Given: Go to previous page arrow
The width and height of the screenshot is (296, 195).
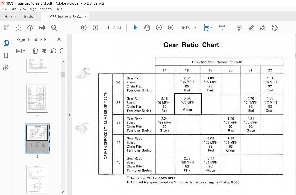Looking at the screenshot, I should click(x=84, y=28).
